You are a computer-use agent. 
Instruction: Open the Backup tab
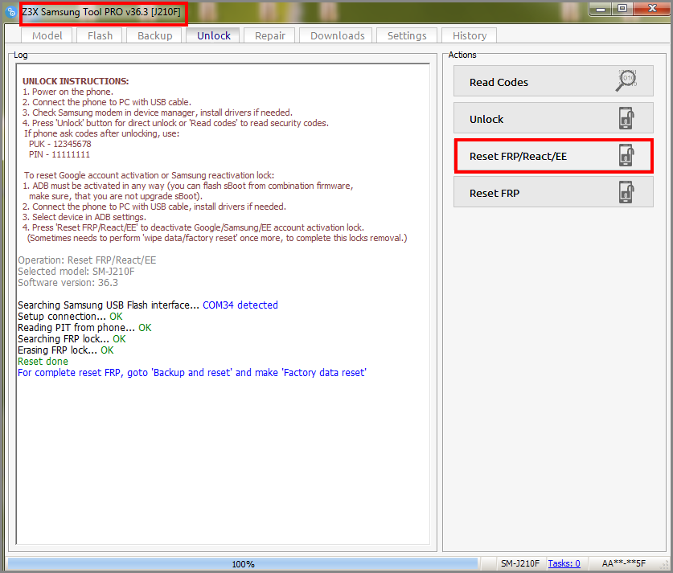(x=154, y=35)
